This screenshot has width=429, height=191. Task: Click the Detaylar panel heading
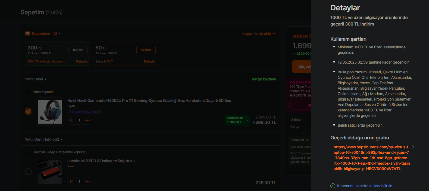click(x=345, y=8)
